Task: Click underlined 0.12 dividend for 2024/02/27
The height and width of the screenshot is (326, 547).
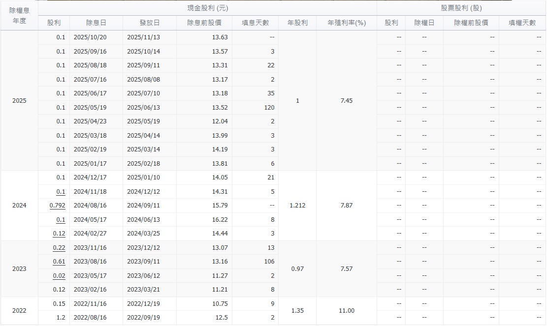Action: coord(59,234)
